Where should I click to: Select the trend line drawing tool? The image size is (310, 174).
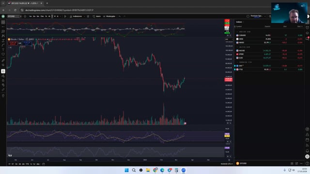click(3, 27)
